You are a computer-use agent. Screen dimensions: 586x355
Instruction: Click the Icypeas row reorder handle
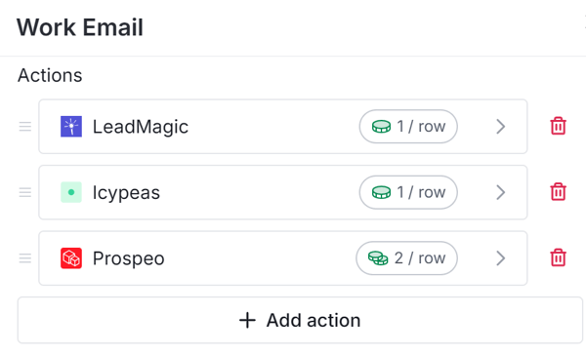[25, 193]
